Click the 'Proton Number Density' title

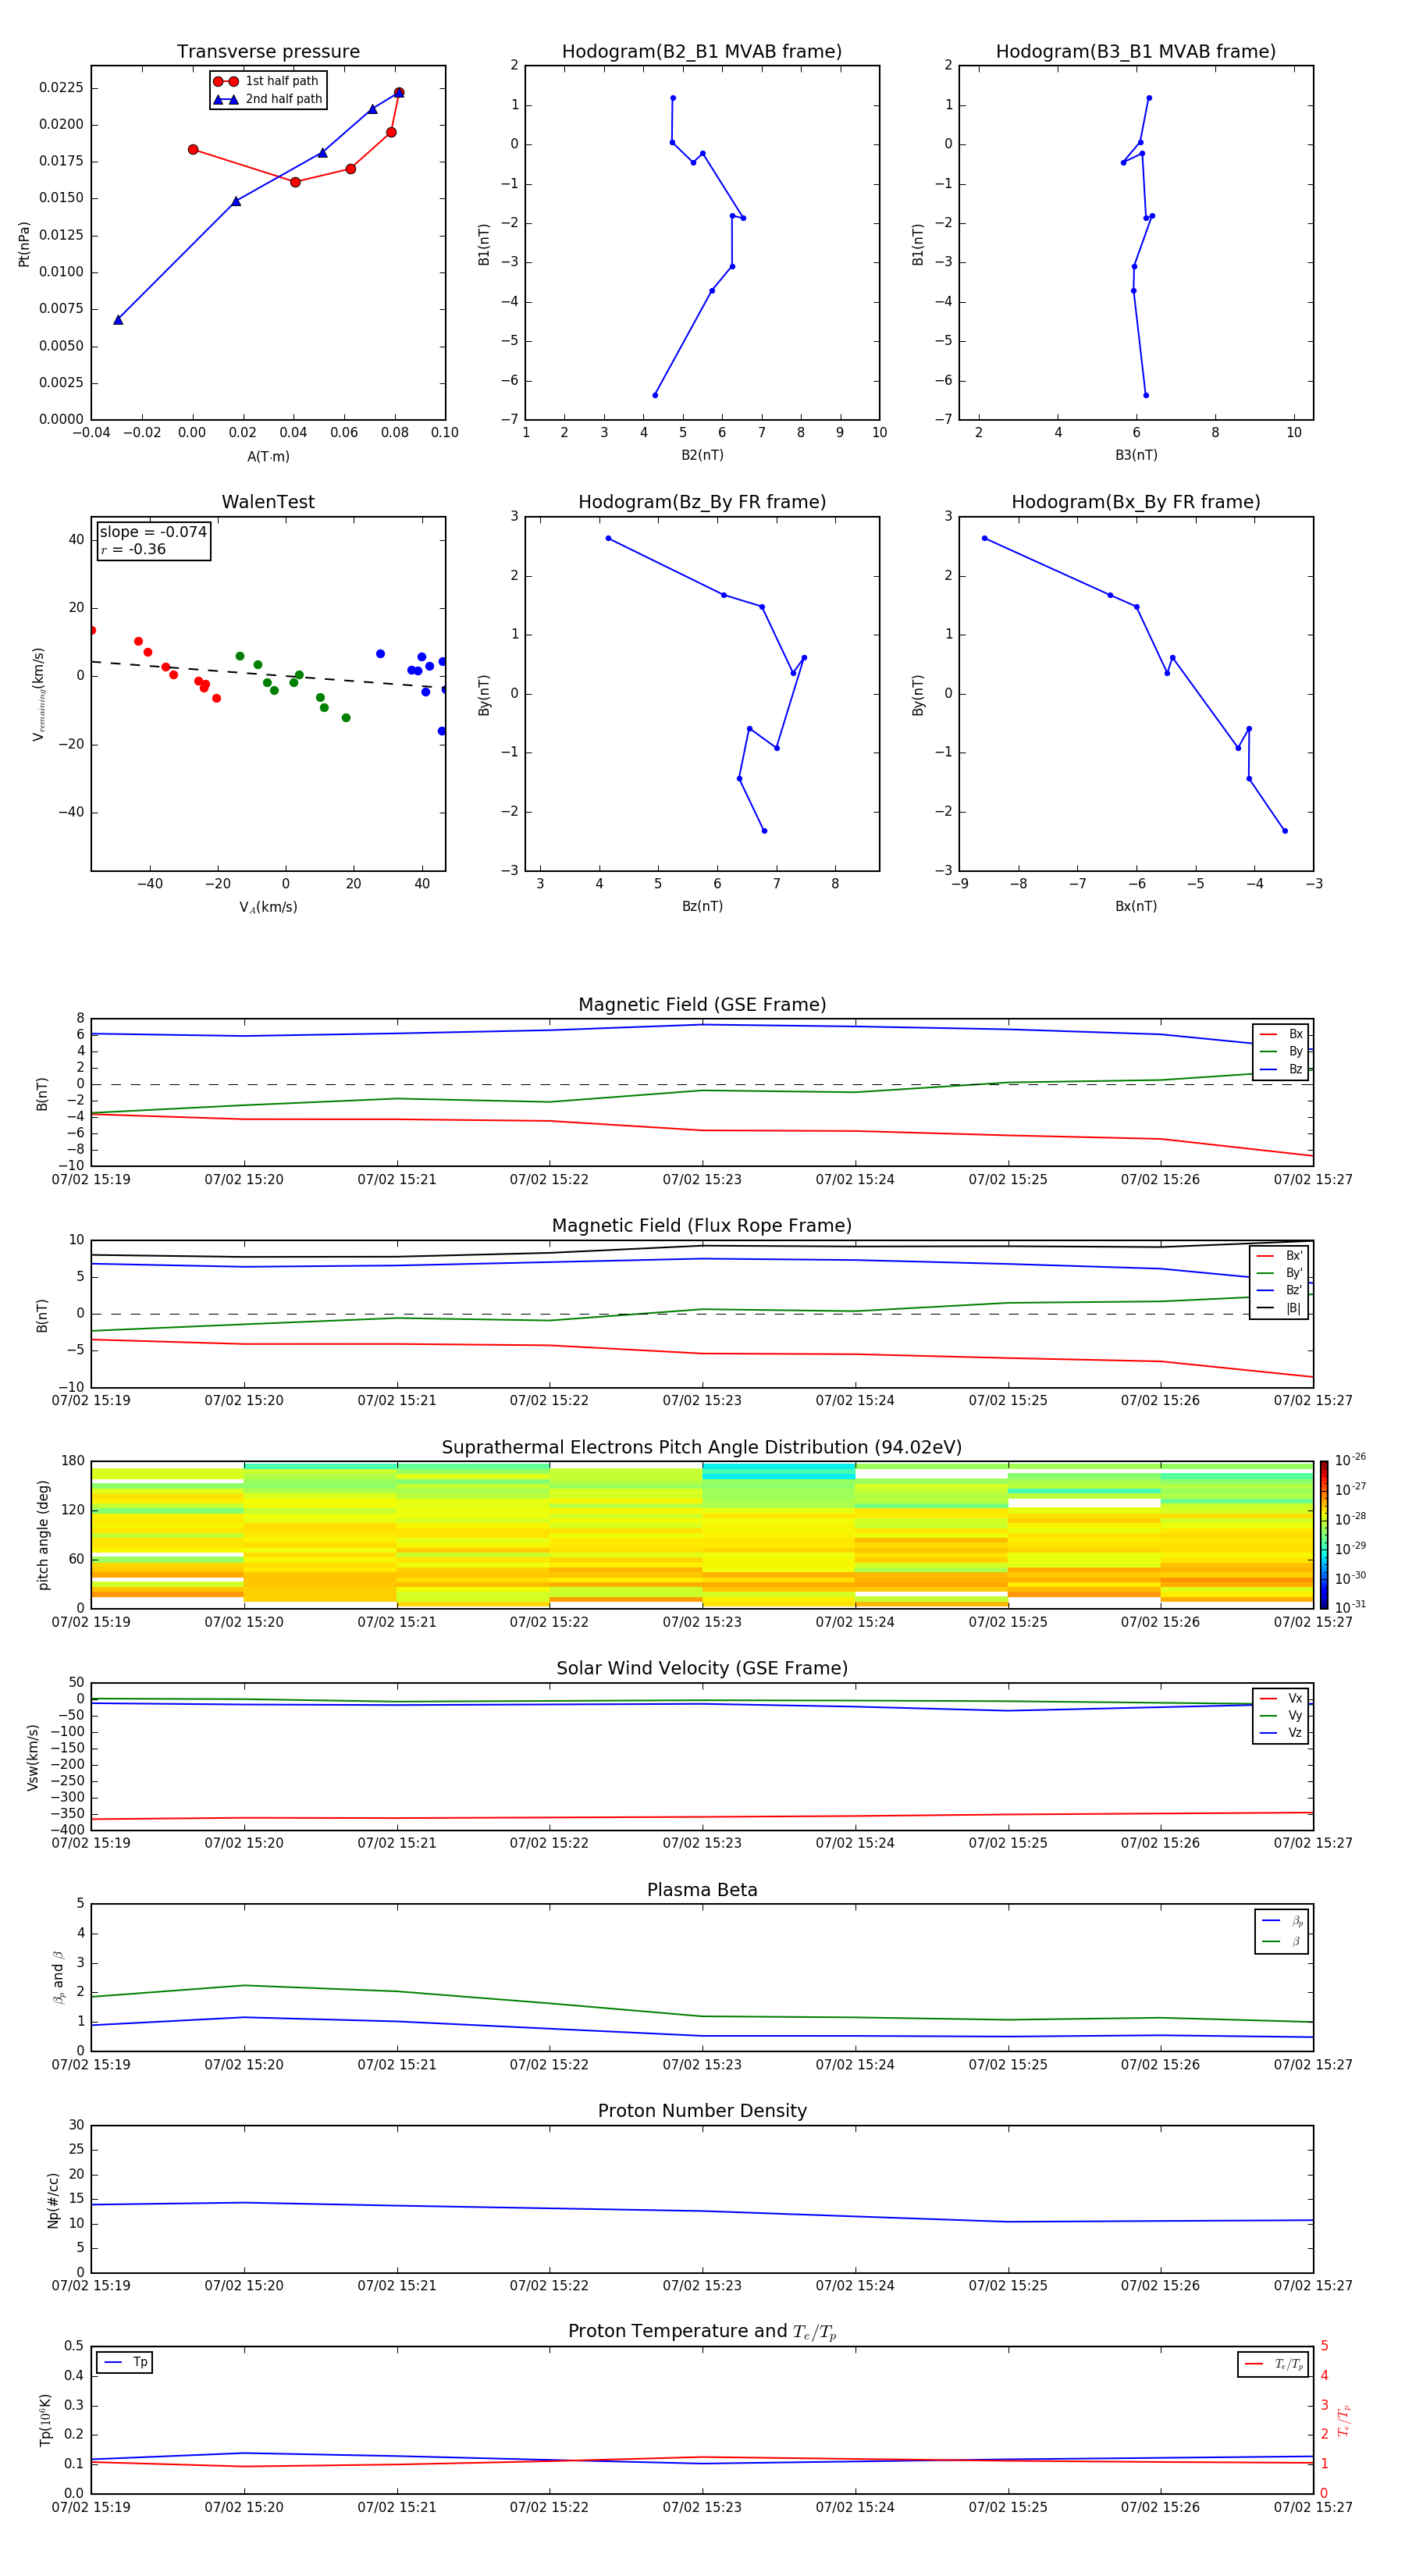point(702,2111)
